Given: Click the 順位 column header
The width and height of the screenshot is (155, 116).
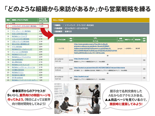Looking at the screenshot, I should click(8, 20).
